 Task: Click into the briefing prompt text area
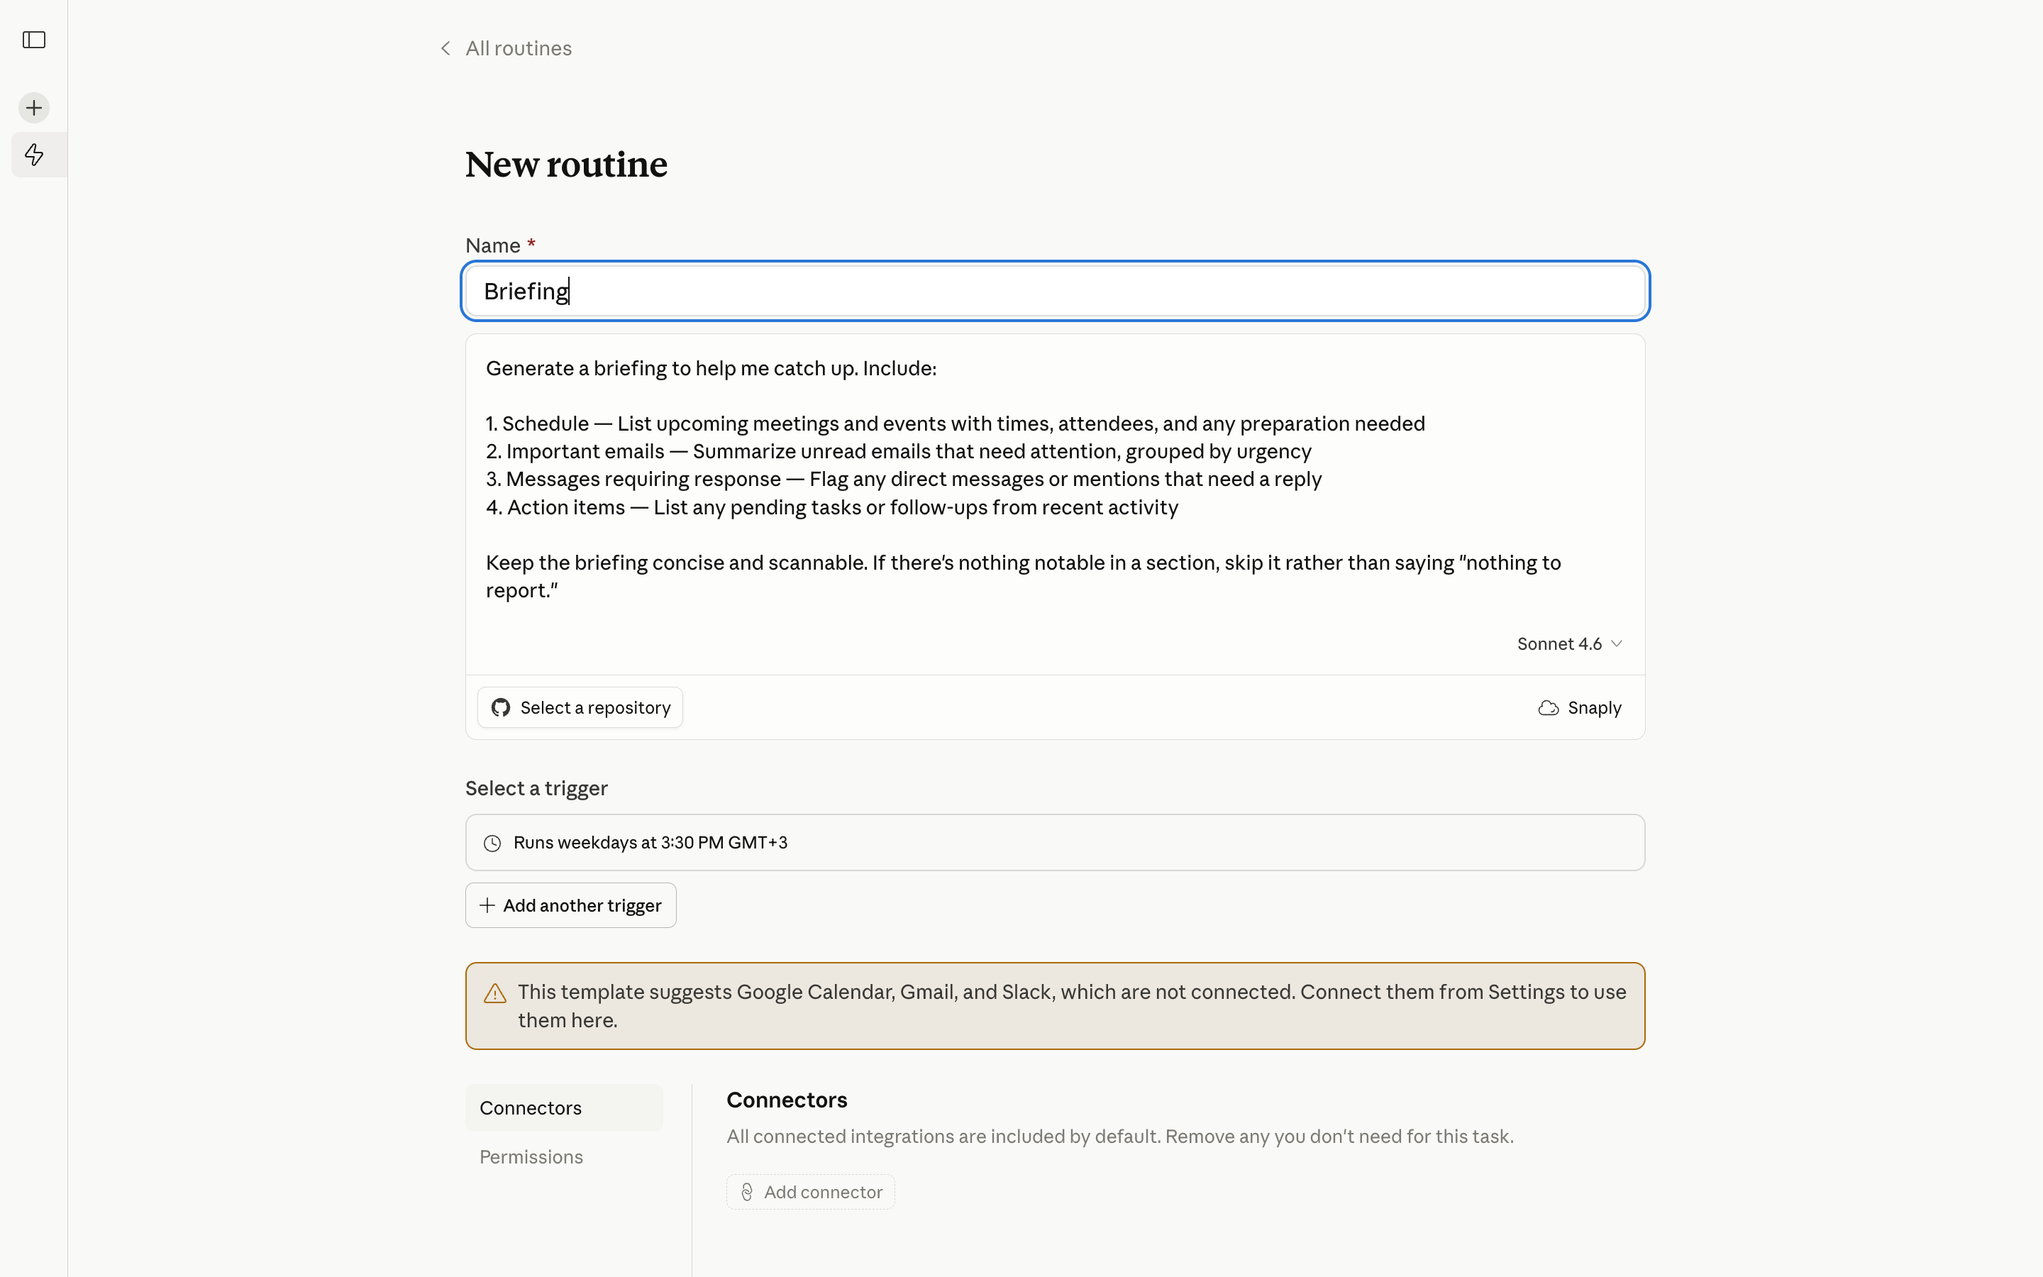pyautogui.click(x=1056, y=480)
